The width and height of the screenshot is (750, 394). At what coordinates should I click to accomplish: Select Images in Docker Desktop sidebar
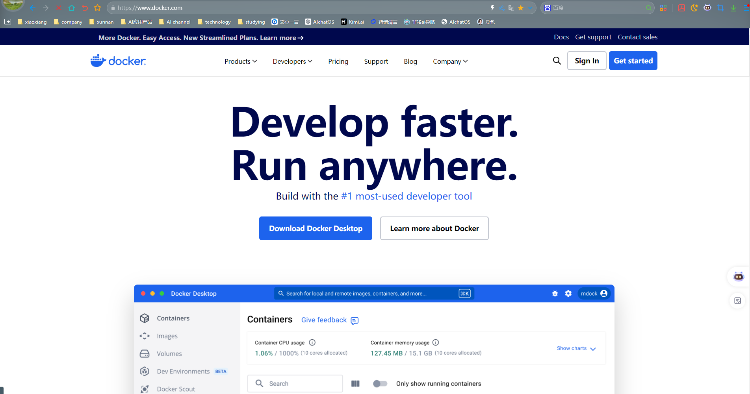pyautogui.click(x=167, y=336)
